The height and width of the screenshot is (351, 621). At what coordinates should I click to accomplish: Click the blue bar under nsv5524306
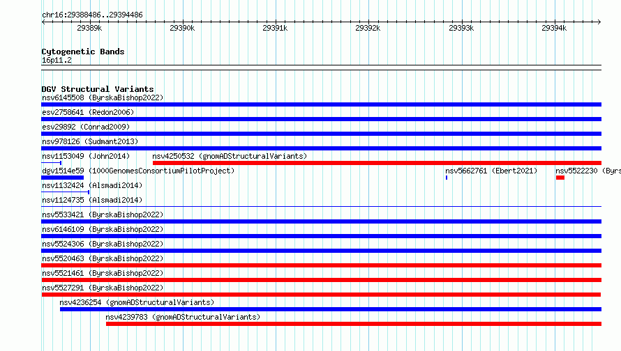(321, 251)
